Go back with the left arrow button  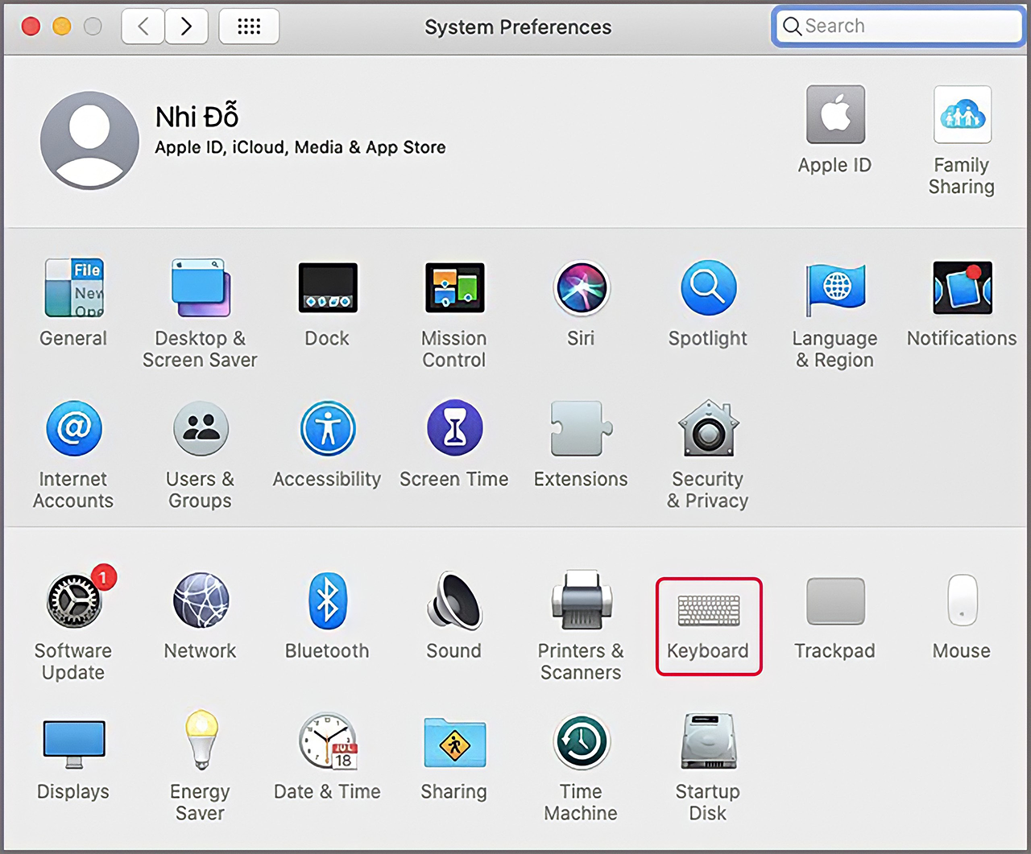coord(143,27)
